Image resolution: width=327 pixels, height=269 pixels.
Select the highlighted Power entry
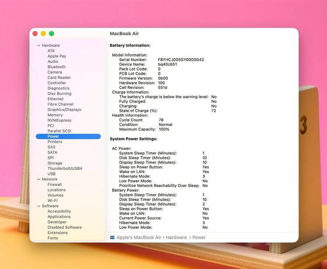[x=68, y=136]
